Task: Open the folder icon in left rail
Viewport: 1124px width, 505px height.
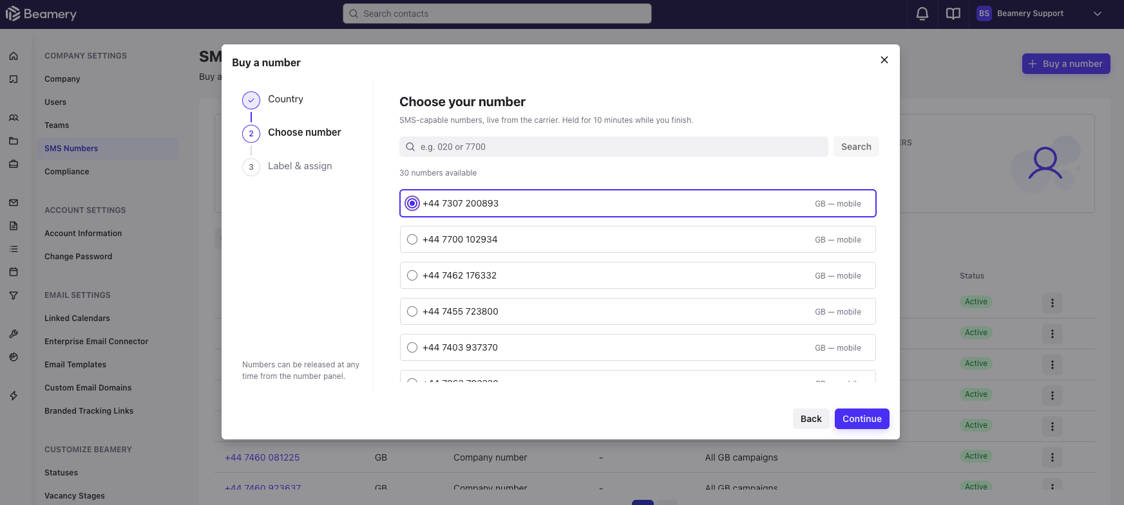Action: click(x=14, y=141)
